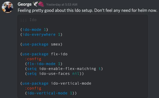Open George's profile avatar picture
Viewport: 159px width, 98px height.
point(7,7)
